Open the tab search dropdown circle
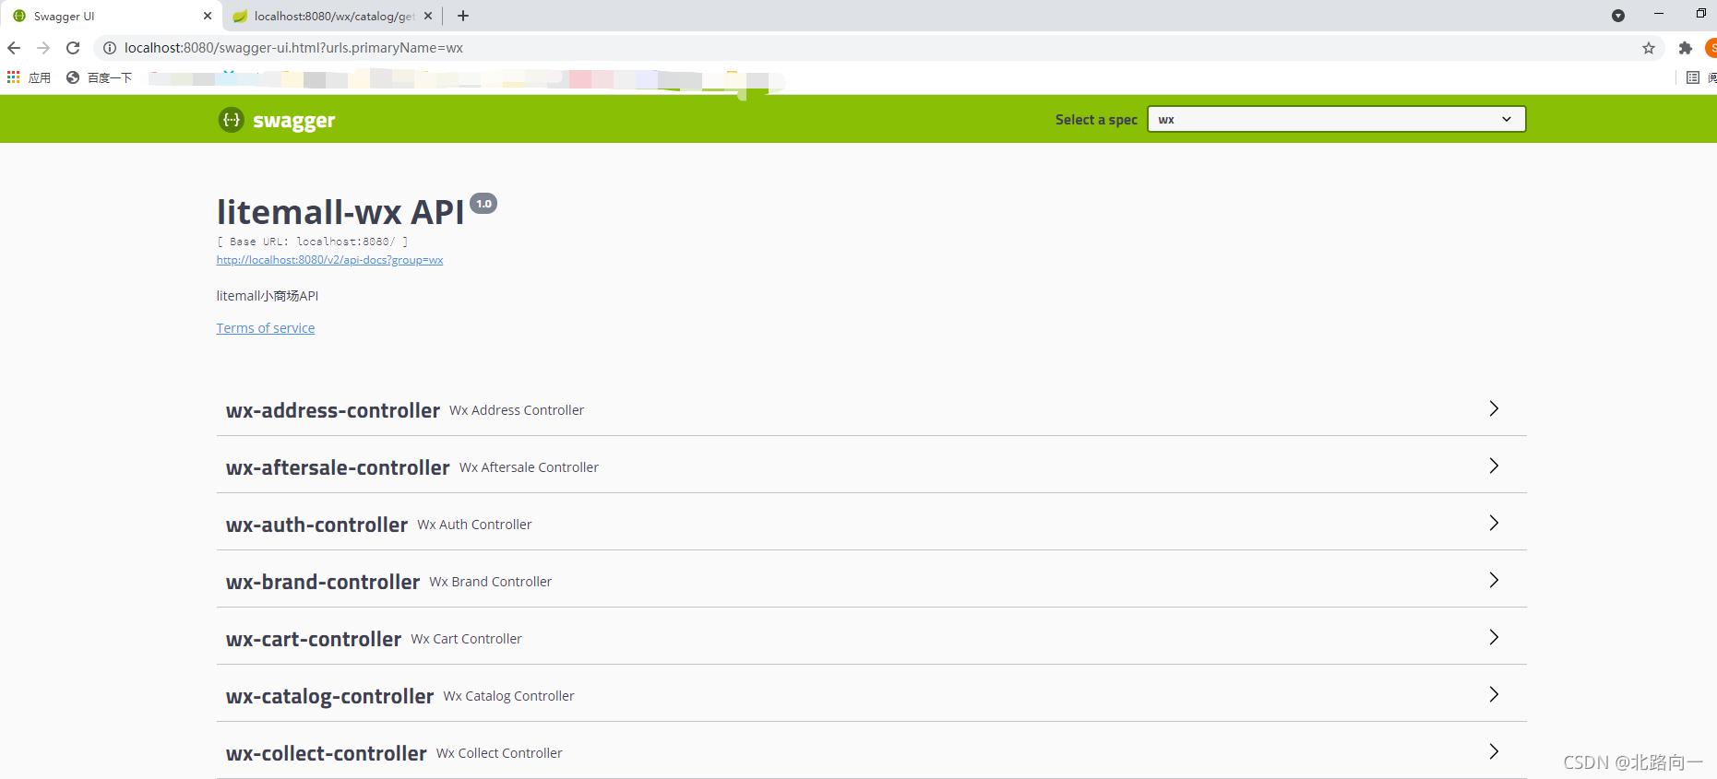The image size is (1717, 779). (x=1618, y=16)
